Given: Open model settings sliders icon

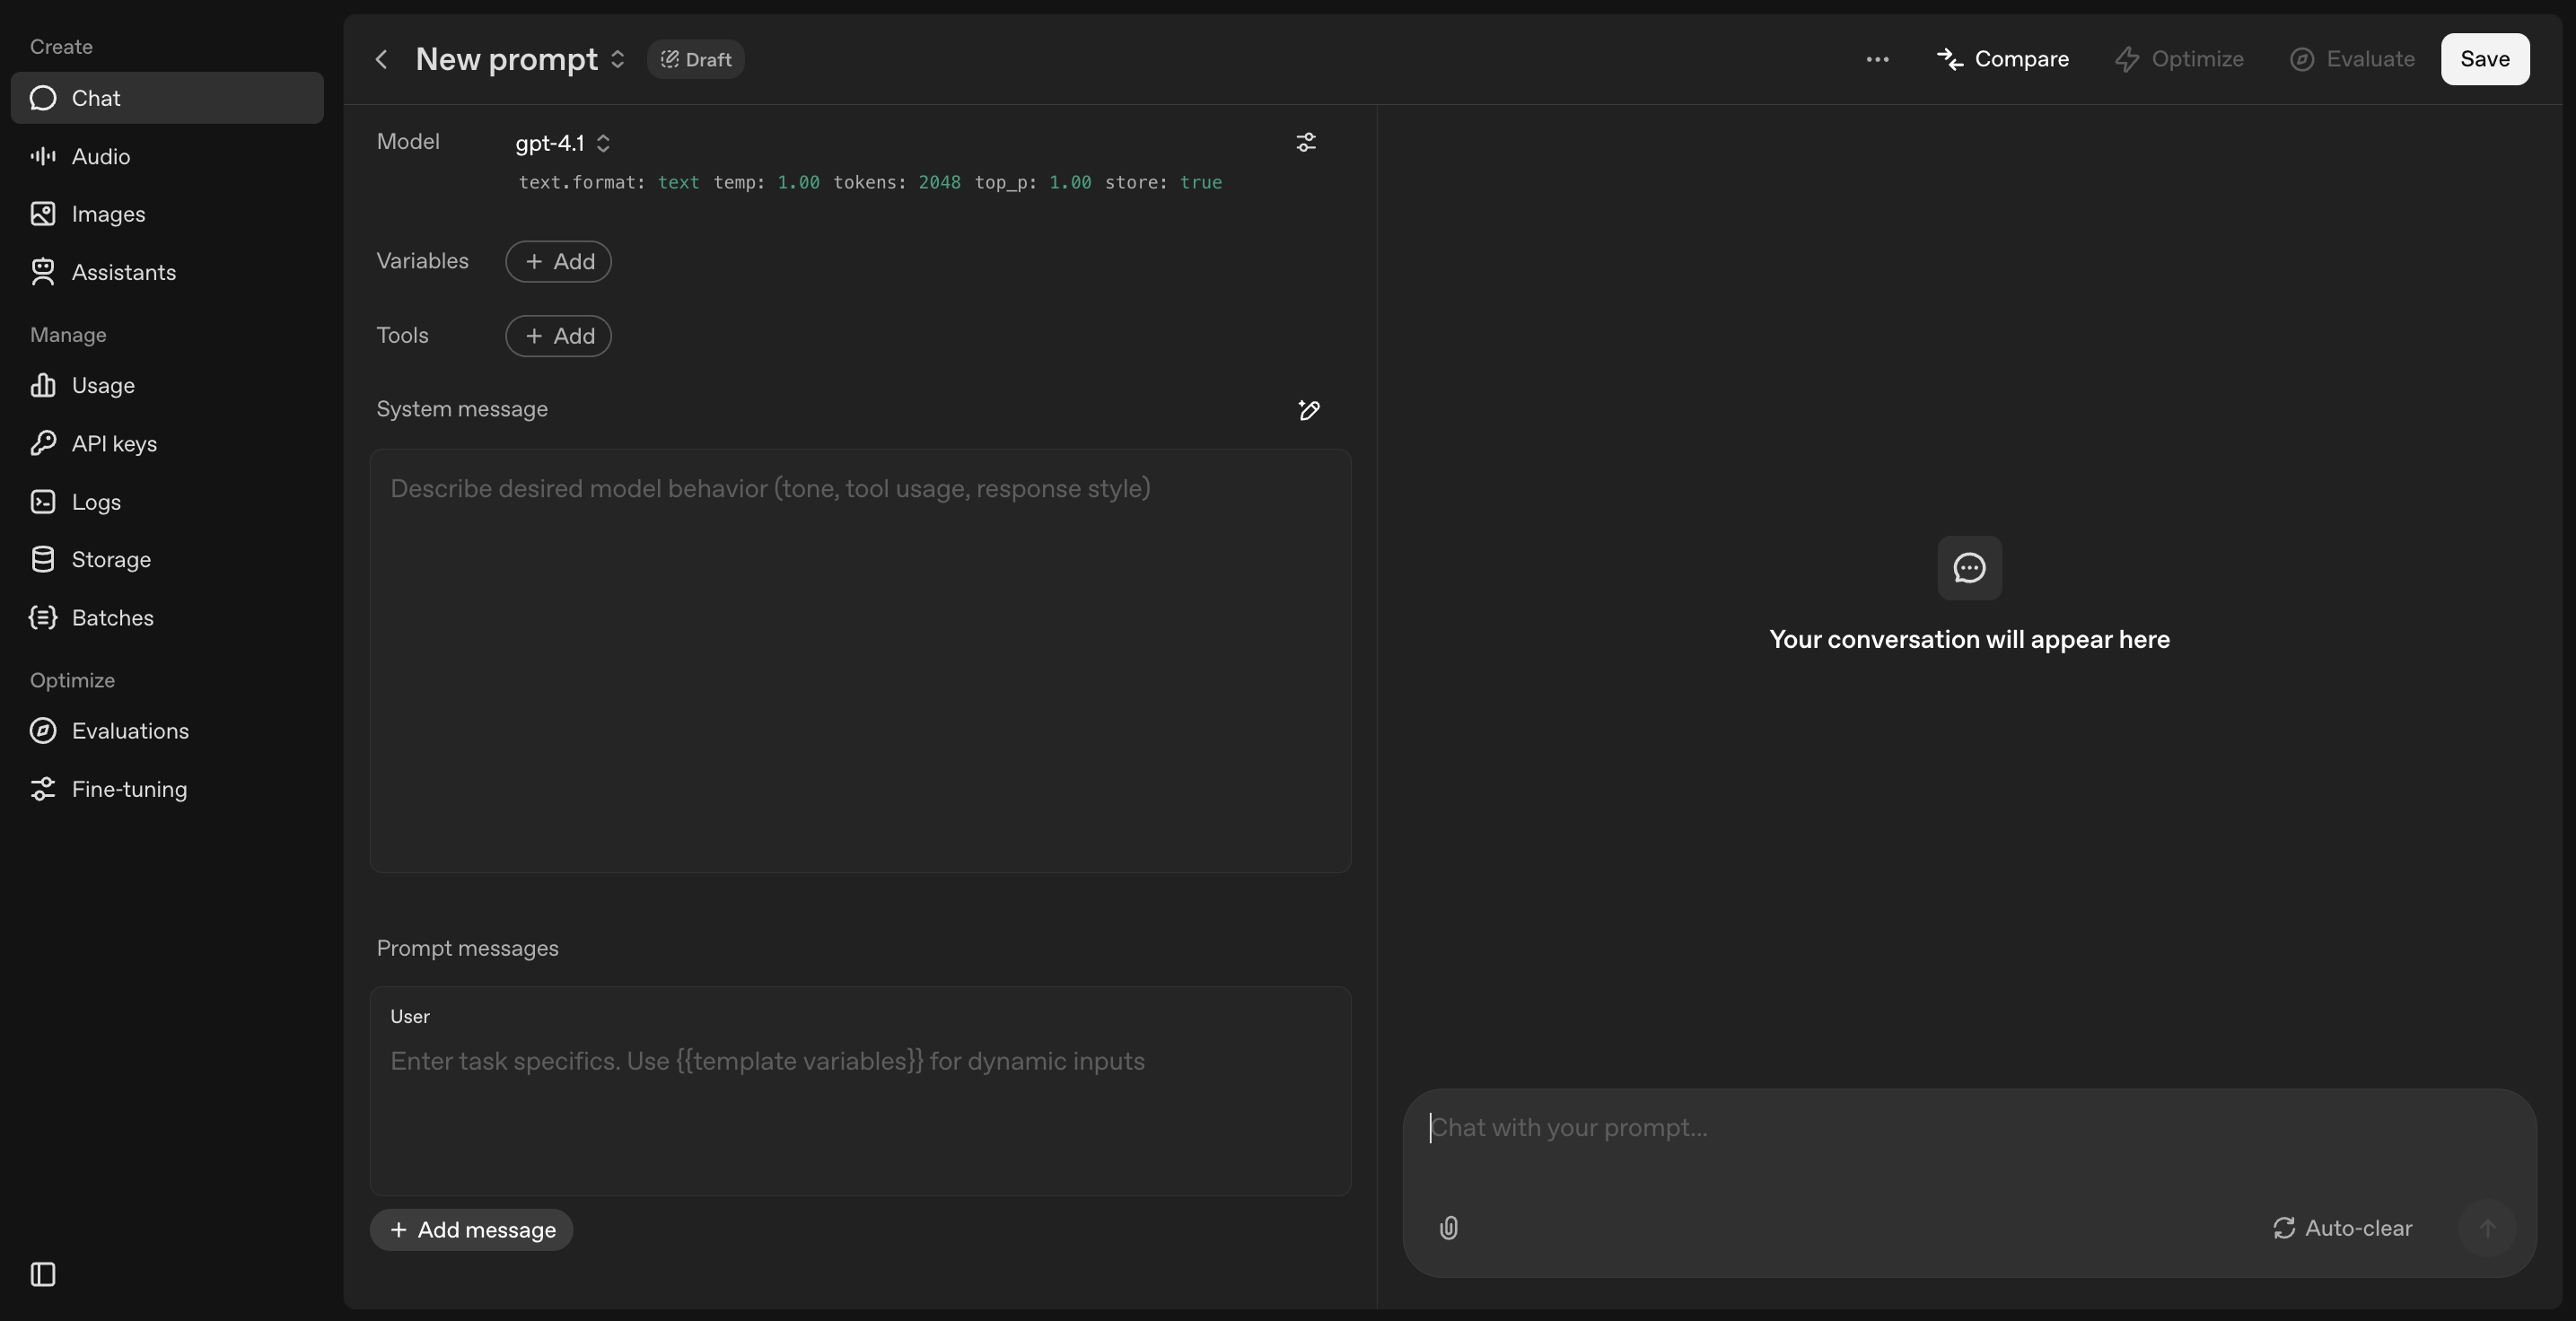Looking at the screenshot, I should pyautogui.click(x=1306, y=143).
